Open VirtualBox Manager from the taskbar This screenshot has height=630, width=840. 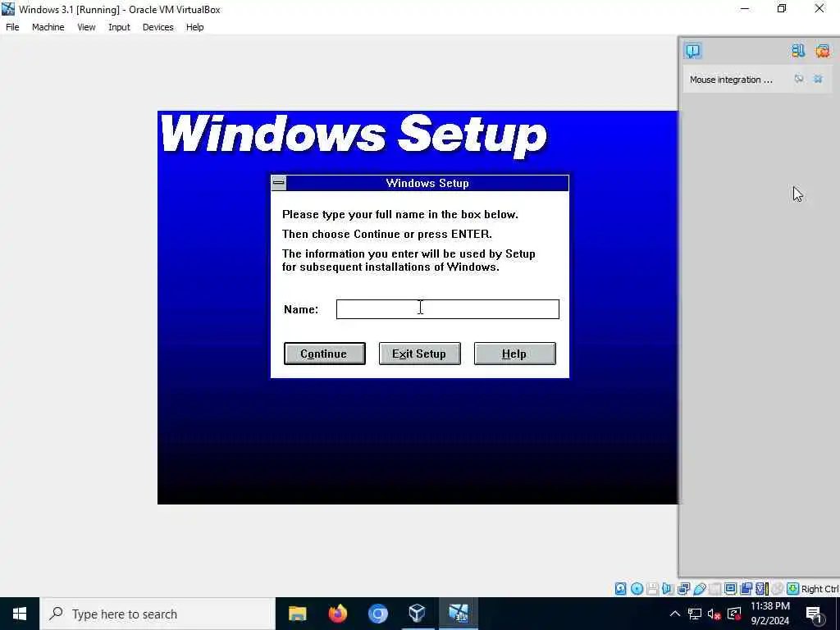click(x=418, y=614)
